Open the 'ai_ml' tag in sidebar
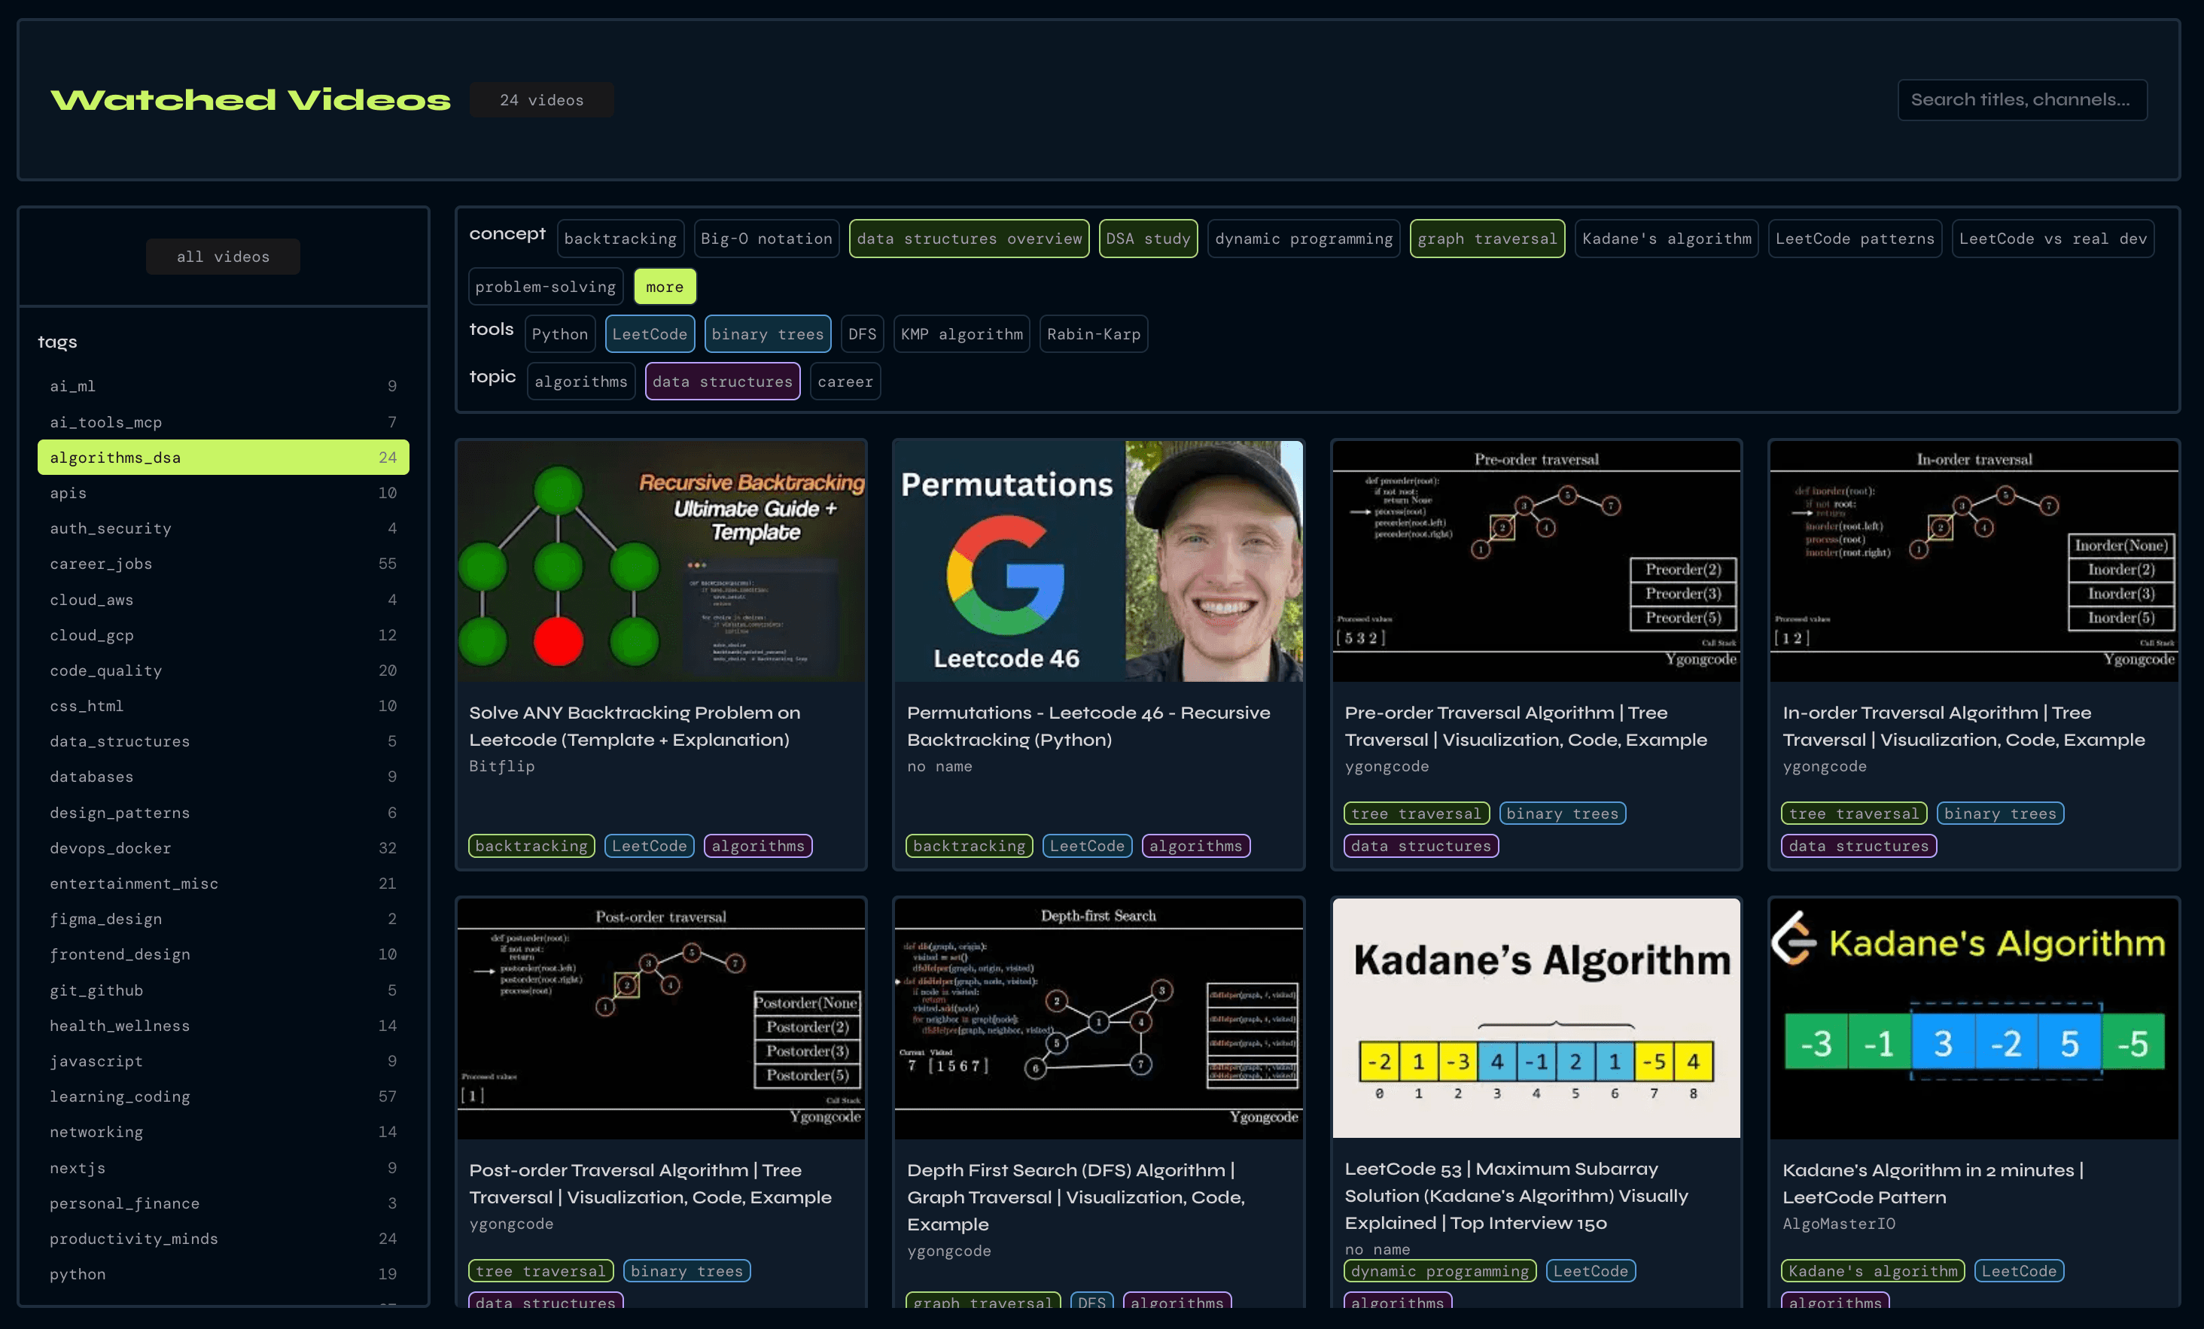2204x1329 pixels. (223, 386)
